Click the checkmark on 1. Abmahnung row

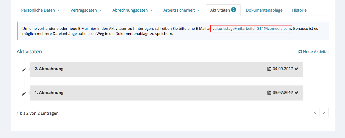click(297, 93)
